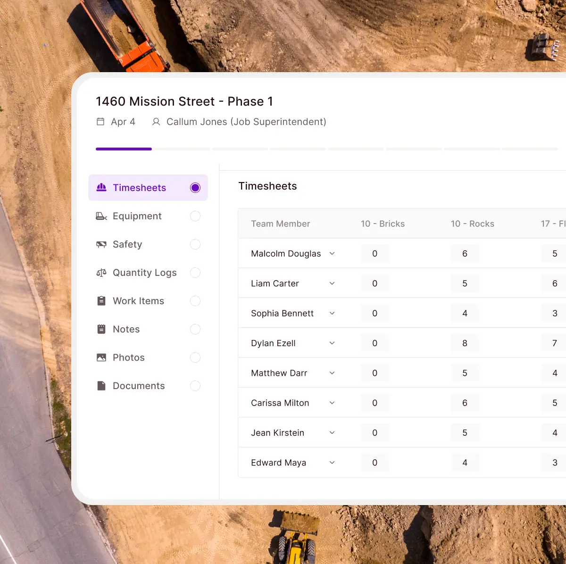Go to the Safety section
This screenshot has width=566, height=564.
point(148,244)
